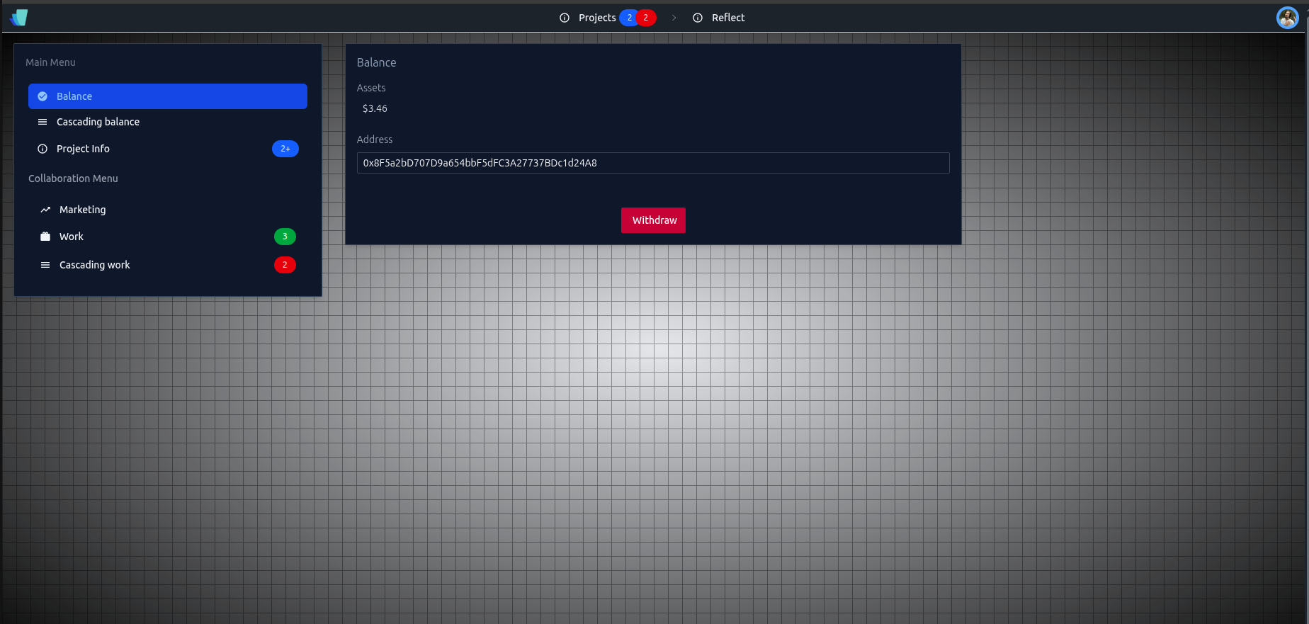Open Cascading balance menu item
The image size is (1309, 624).
(98, 122)
